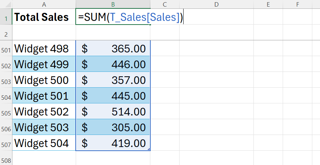320x165 pixels.
Task: Click the Widget 502 cell
Action: [x=44, y=111]
